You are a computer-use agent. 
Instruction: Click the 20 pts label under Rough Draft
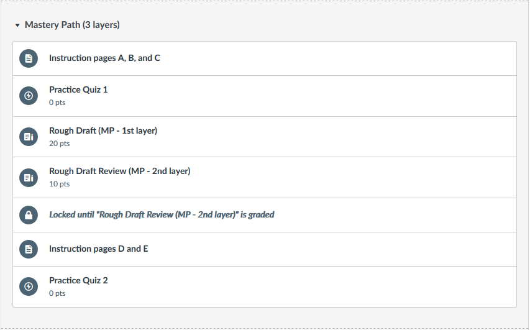click(59, 144)
